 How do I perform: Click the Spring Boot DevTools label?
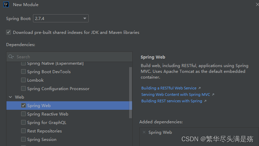(49, 72)
